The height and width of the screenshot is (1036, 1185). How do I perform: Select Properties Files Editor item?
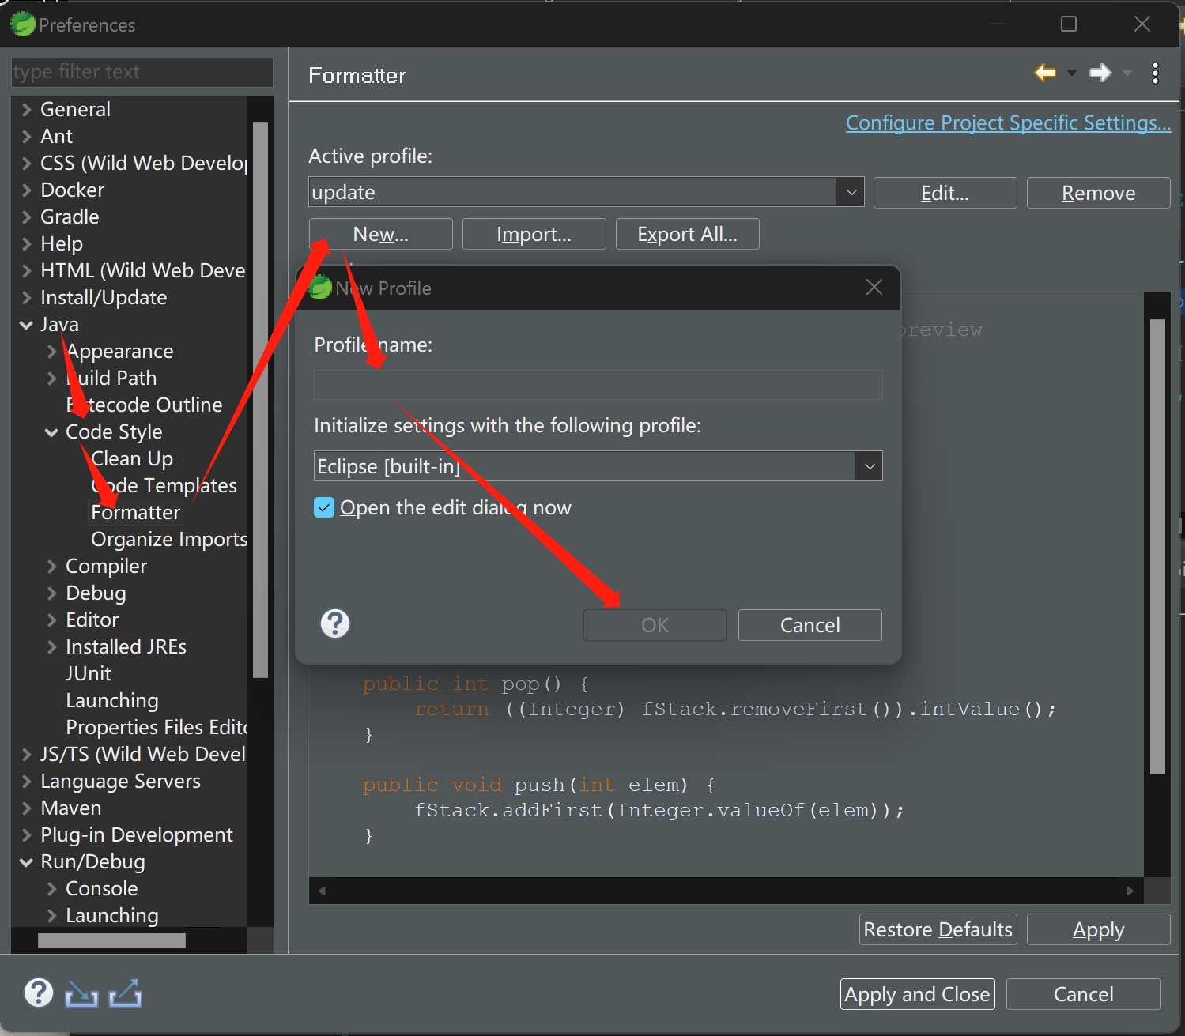click(x=157, y=727)
